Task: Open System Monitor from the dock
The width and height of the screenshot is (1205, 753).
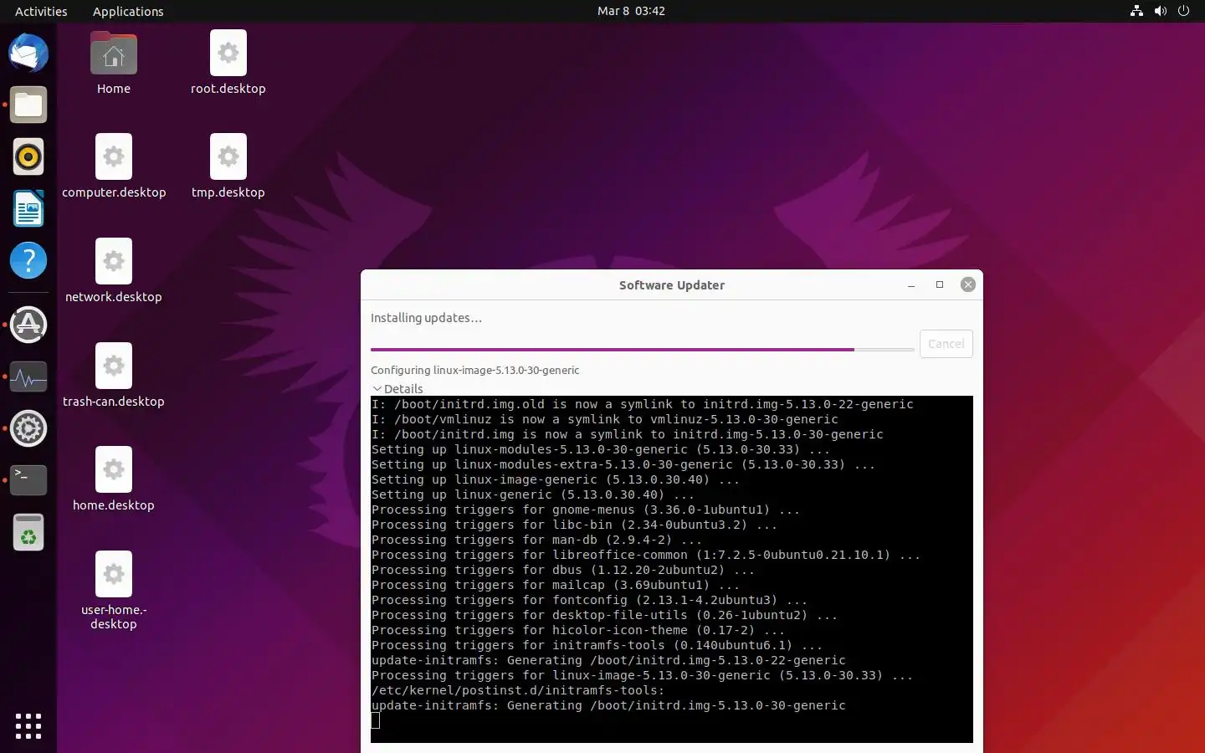Action: click(28, 377)
